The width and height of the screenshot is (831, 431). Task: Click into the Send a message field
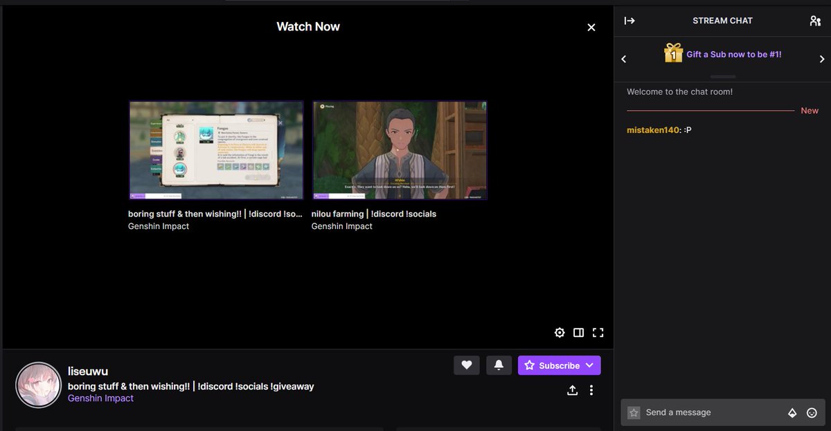tap(723, 412)
